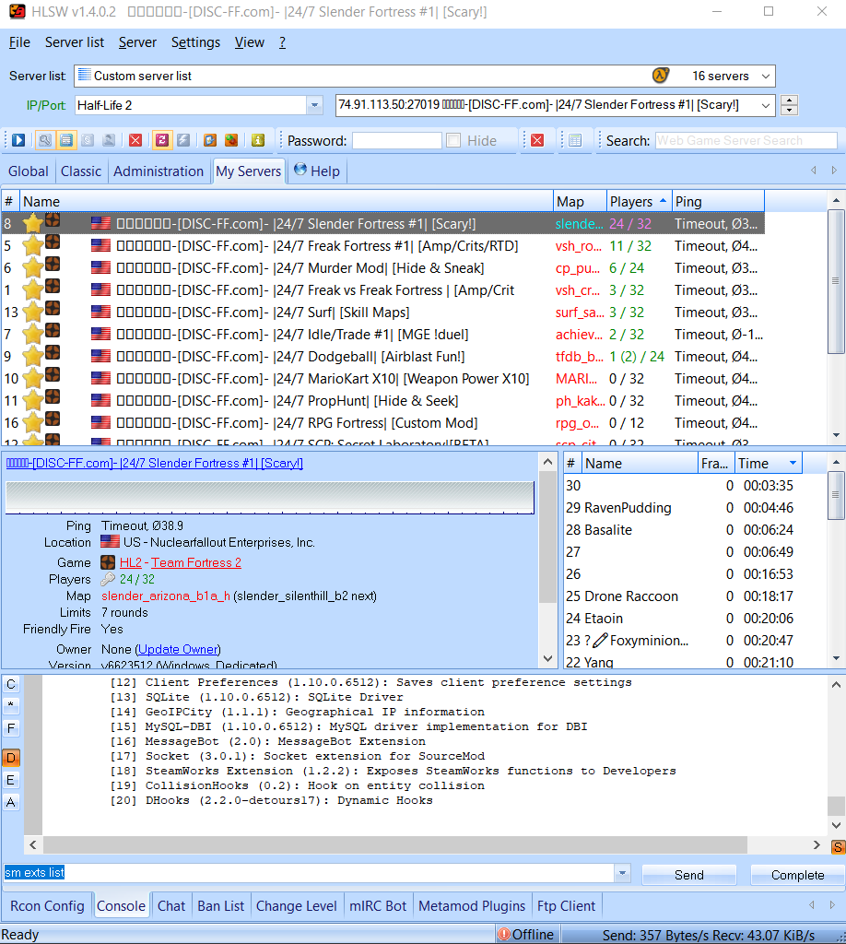Open the console command history dropdown
This screenshot has width=846, height=944.
coord(622,873)
